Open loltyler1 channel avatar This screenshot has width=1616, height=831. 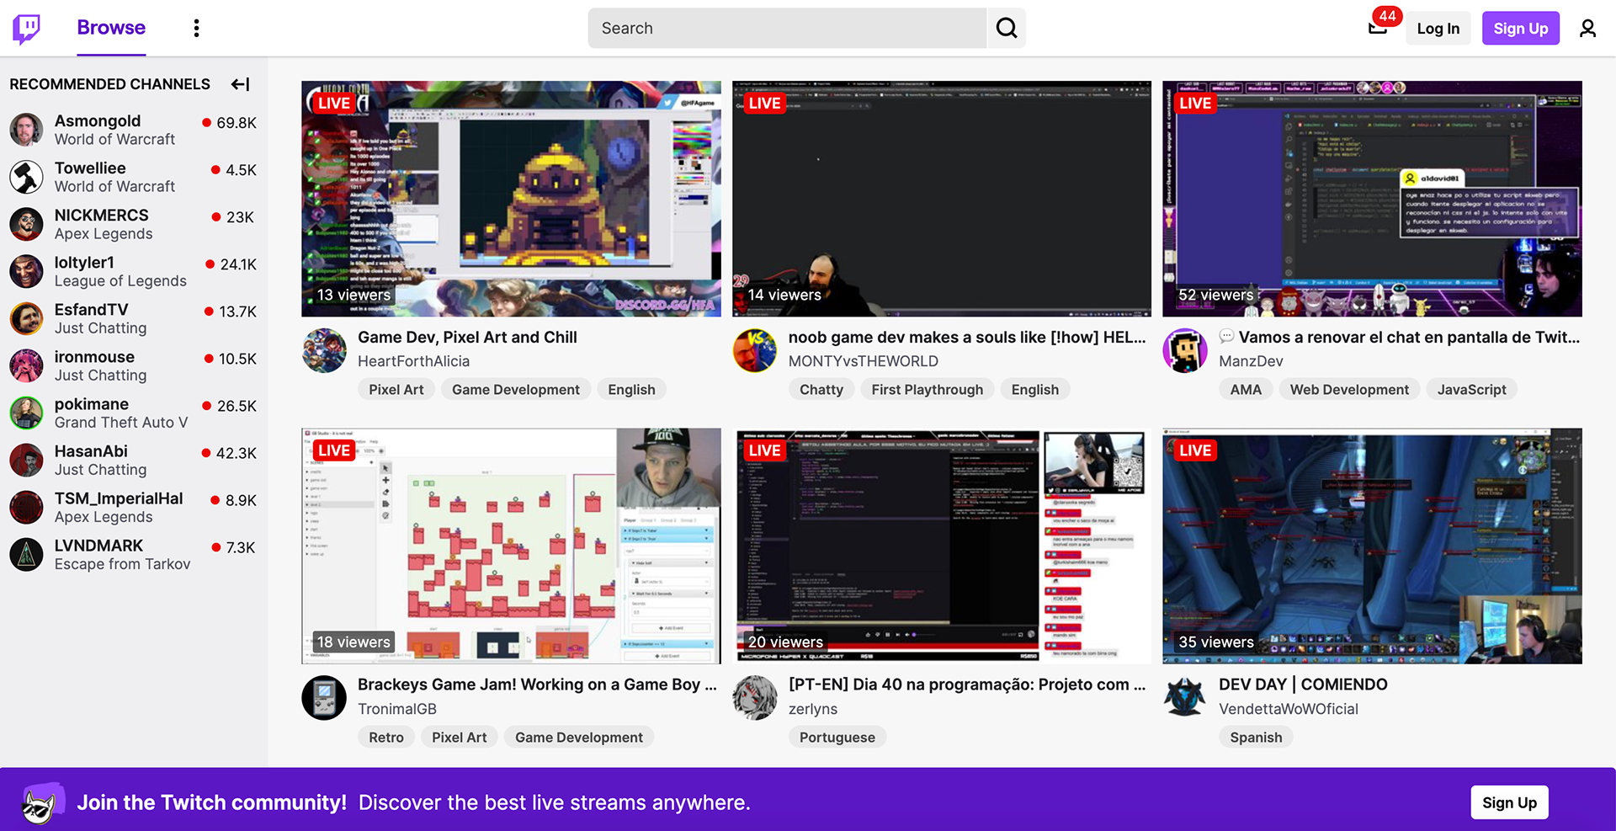(x=27, y=271)
